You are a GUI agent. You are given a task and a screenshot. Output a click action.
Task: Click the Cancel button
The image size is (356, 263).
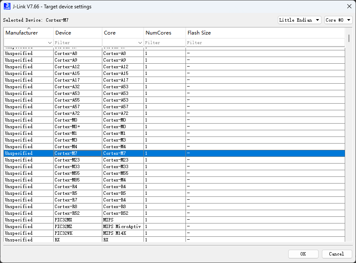pyautogui.click(x=337, y=254)
